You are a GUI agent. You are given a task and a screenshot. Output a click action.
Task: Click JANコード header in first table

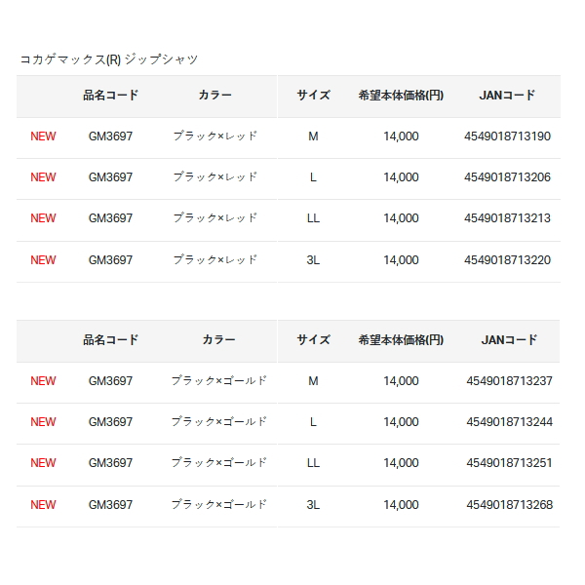[x=507, y=96]
